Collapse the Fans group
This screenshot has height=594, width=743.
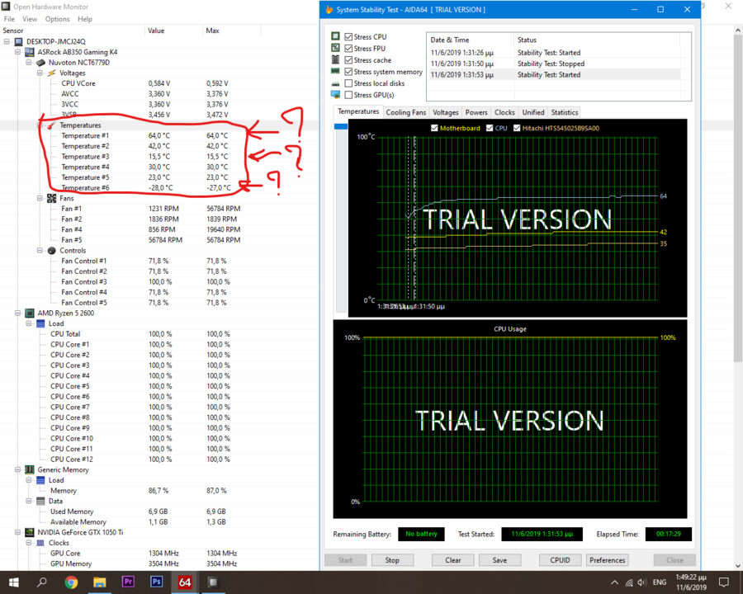(40, 199)
